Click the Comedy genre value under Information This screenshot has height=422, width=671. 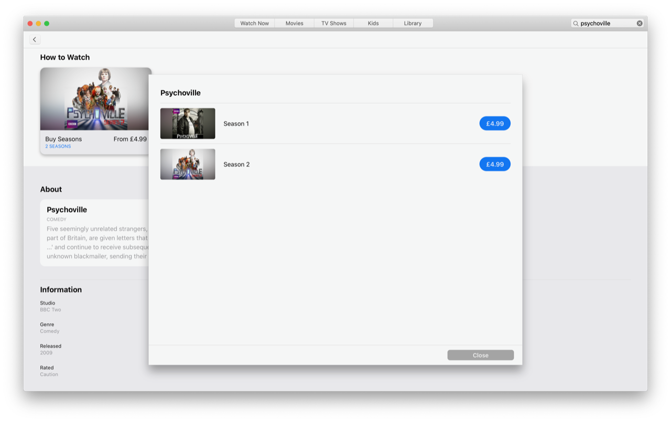tap(50, 331)
